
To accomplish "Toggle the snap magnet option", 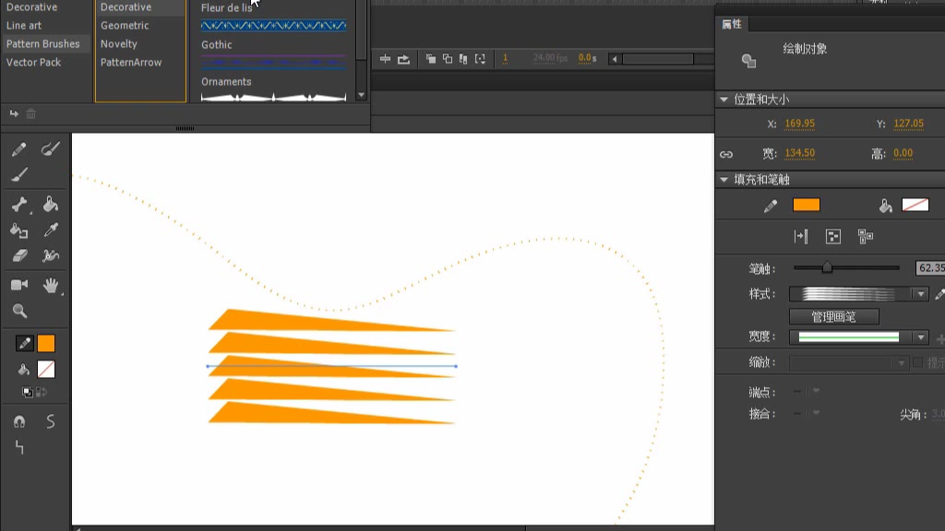I will click(19, 421).
